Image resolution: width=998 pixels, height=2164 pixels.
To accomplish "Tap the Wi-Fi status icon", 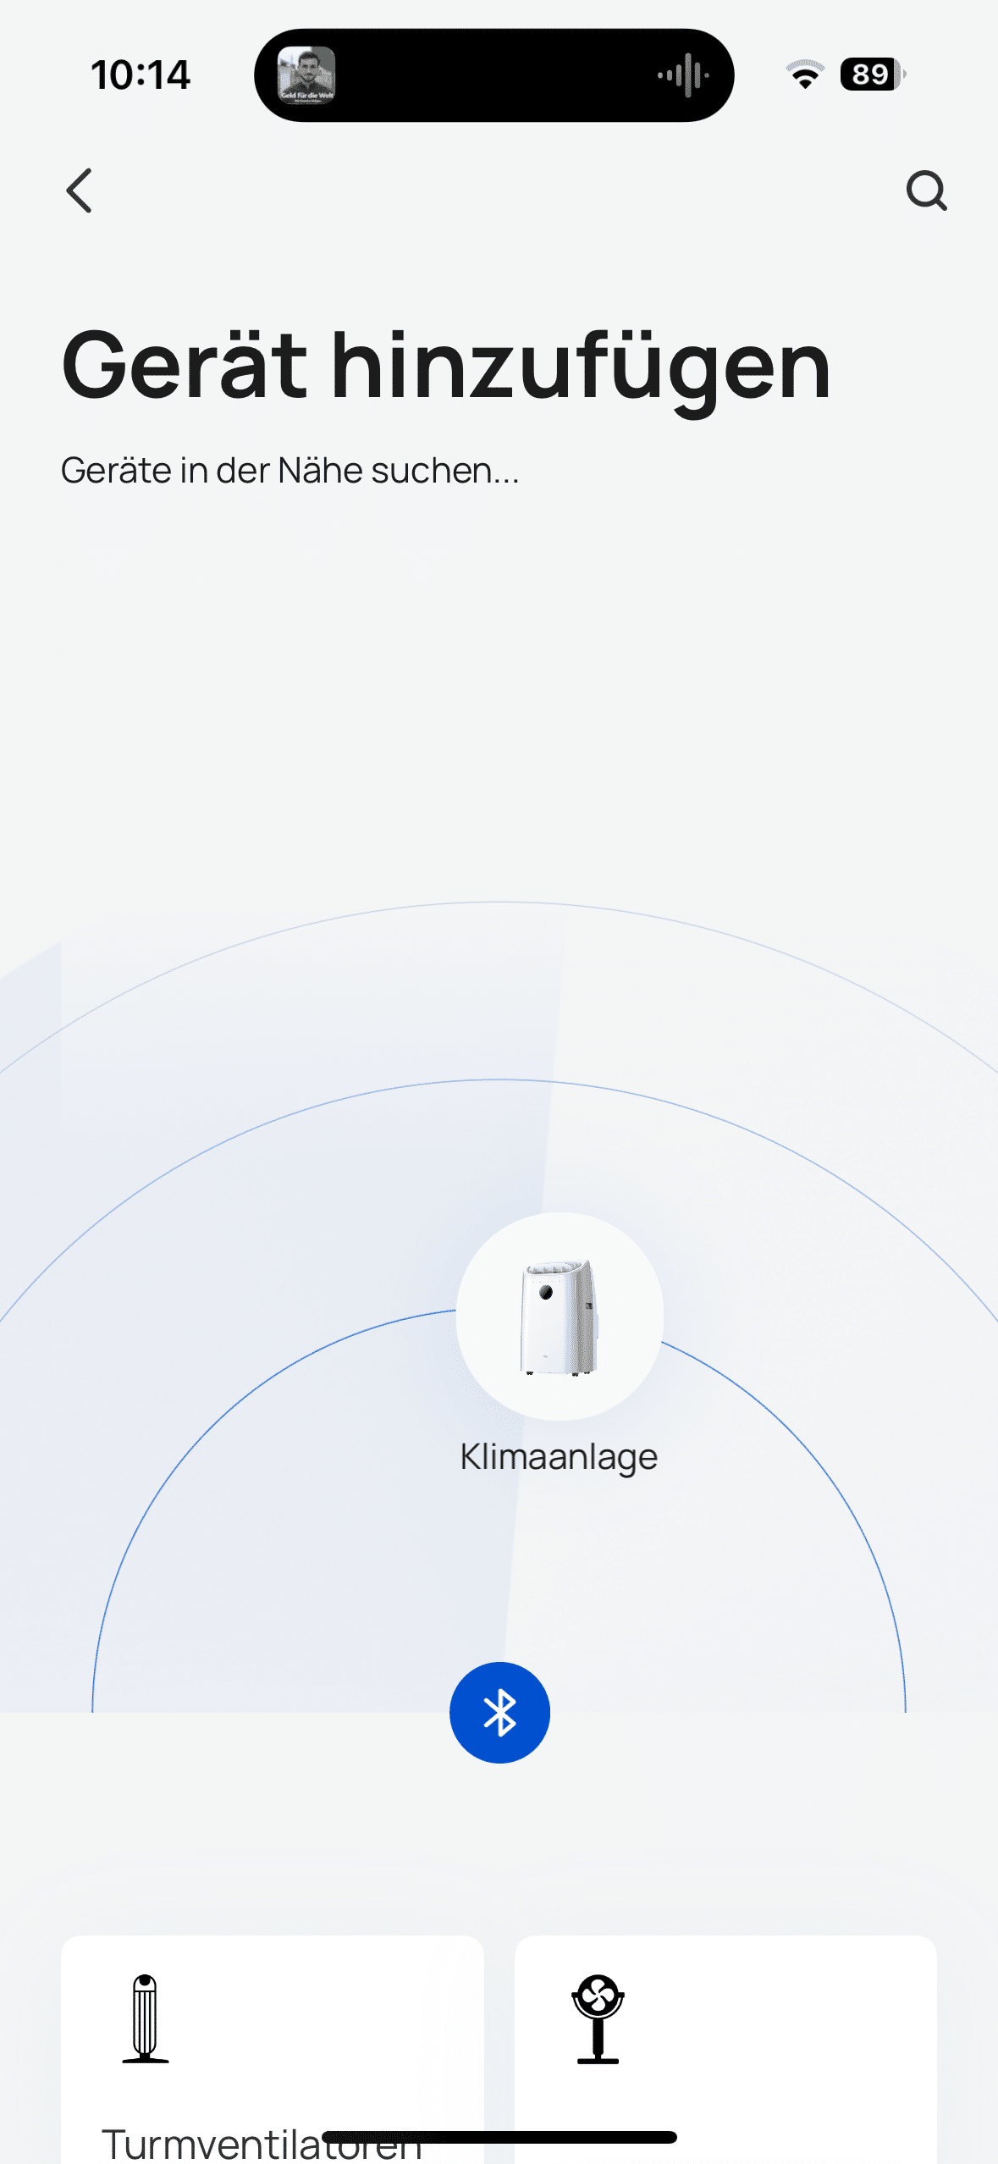I will (805, 75).
